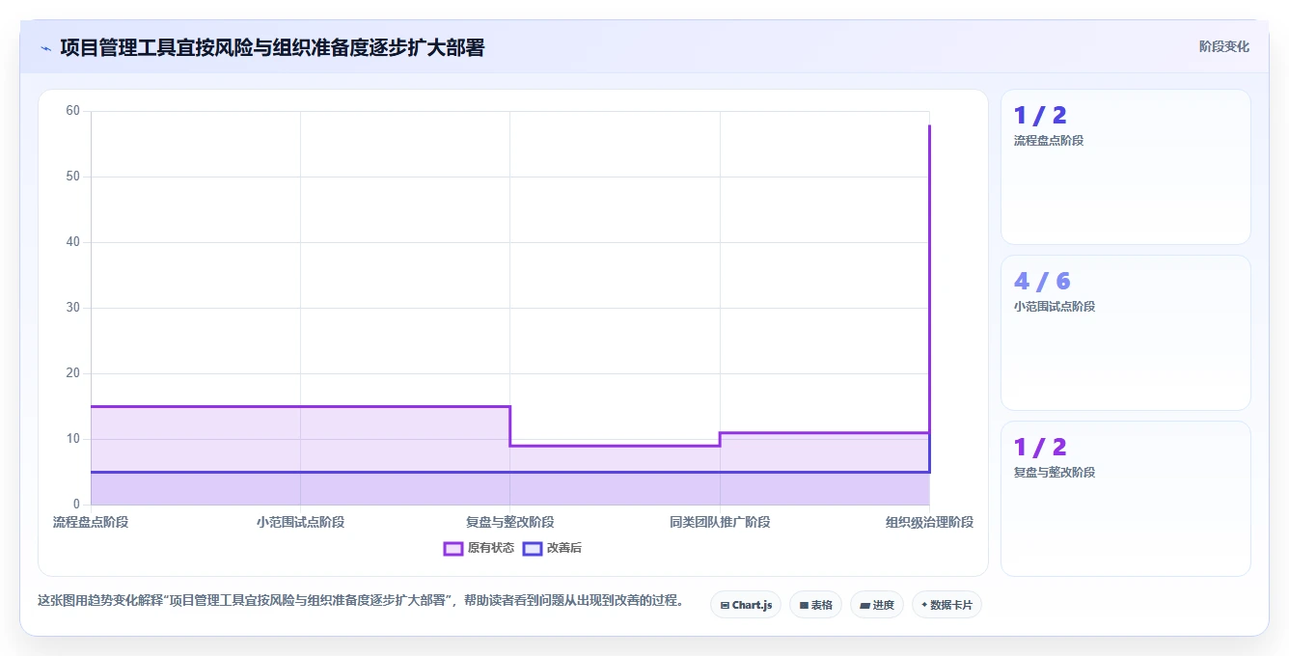1289x656 pixels.
Task: Click the 改善后 legend label text
Action: coord(564,548)
